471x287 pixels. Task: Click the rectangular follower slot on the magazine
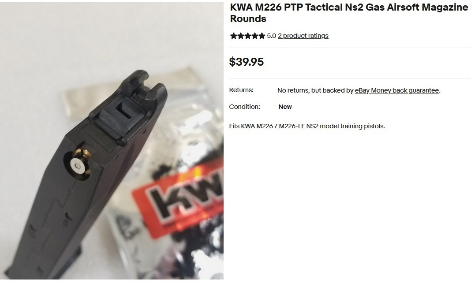pyautogui.click(x=124, y=110)
